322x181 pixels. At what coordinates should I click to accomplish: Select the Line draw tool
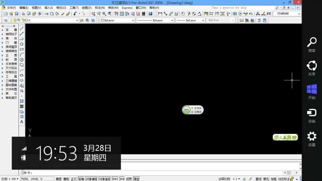(22, 29)
